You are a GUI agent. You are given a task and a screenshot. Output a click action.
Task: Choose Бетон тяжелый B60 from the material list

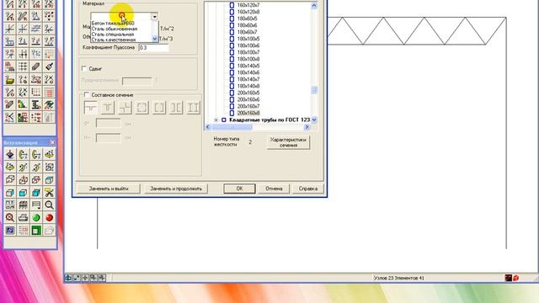pos(113,24)
